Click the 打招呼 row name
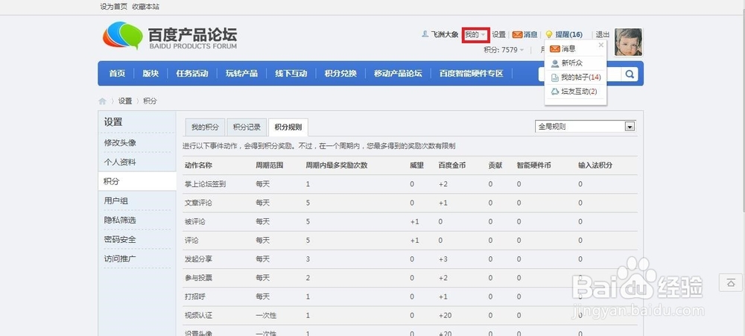The width and height of the screenshot is (745, 336). (x=194, y=297)
